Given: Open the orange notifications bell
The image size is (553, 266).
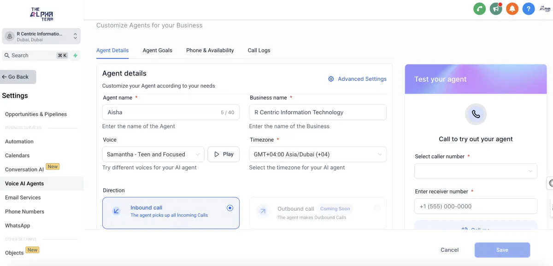Looking at the screenshot, I should coord(512,9).
